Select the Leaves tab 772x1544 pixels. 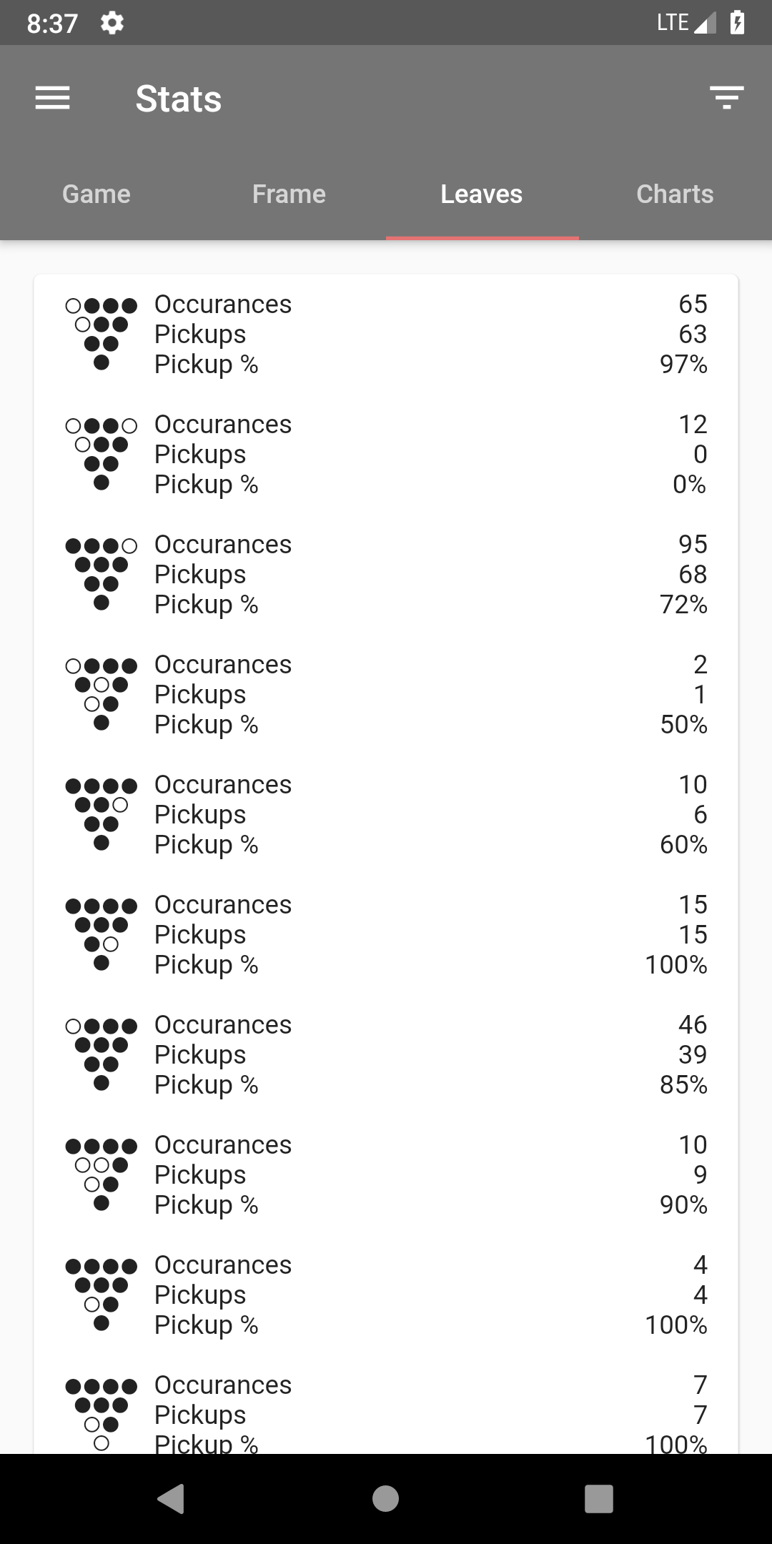point(482,194)
